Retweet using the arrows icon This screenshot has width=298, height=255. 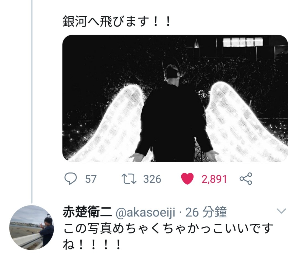click(129, 179)
